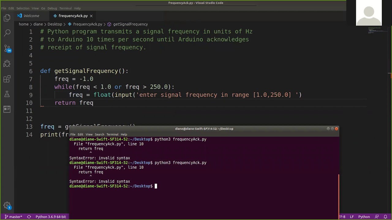
Task: Click breadcrumb segment home
Action: coord(24,24)
